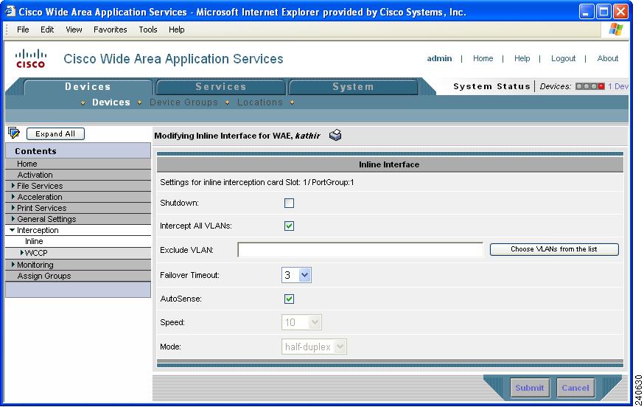644x407 pixels.
Task: Switch to the System tab
Action: coord(353,87)
